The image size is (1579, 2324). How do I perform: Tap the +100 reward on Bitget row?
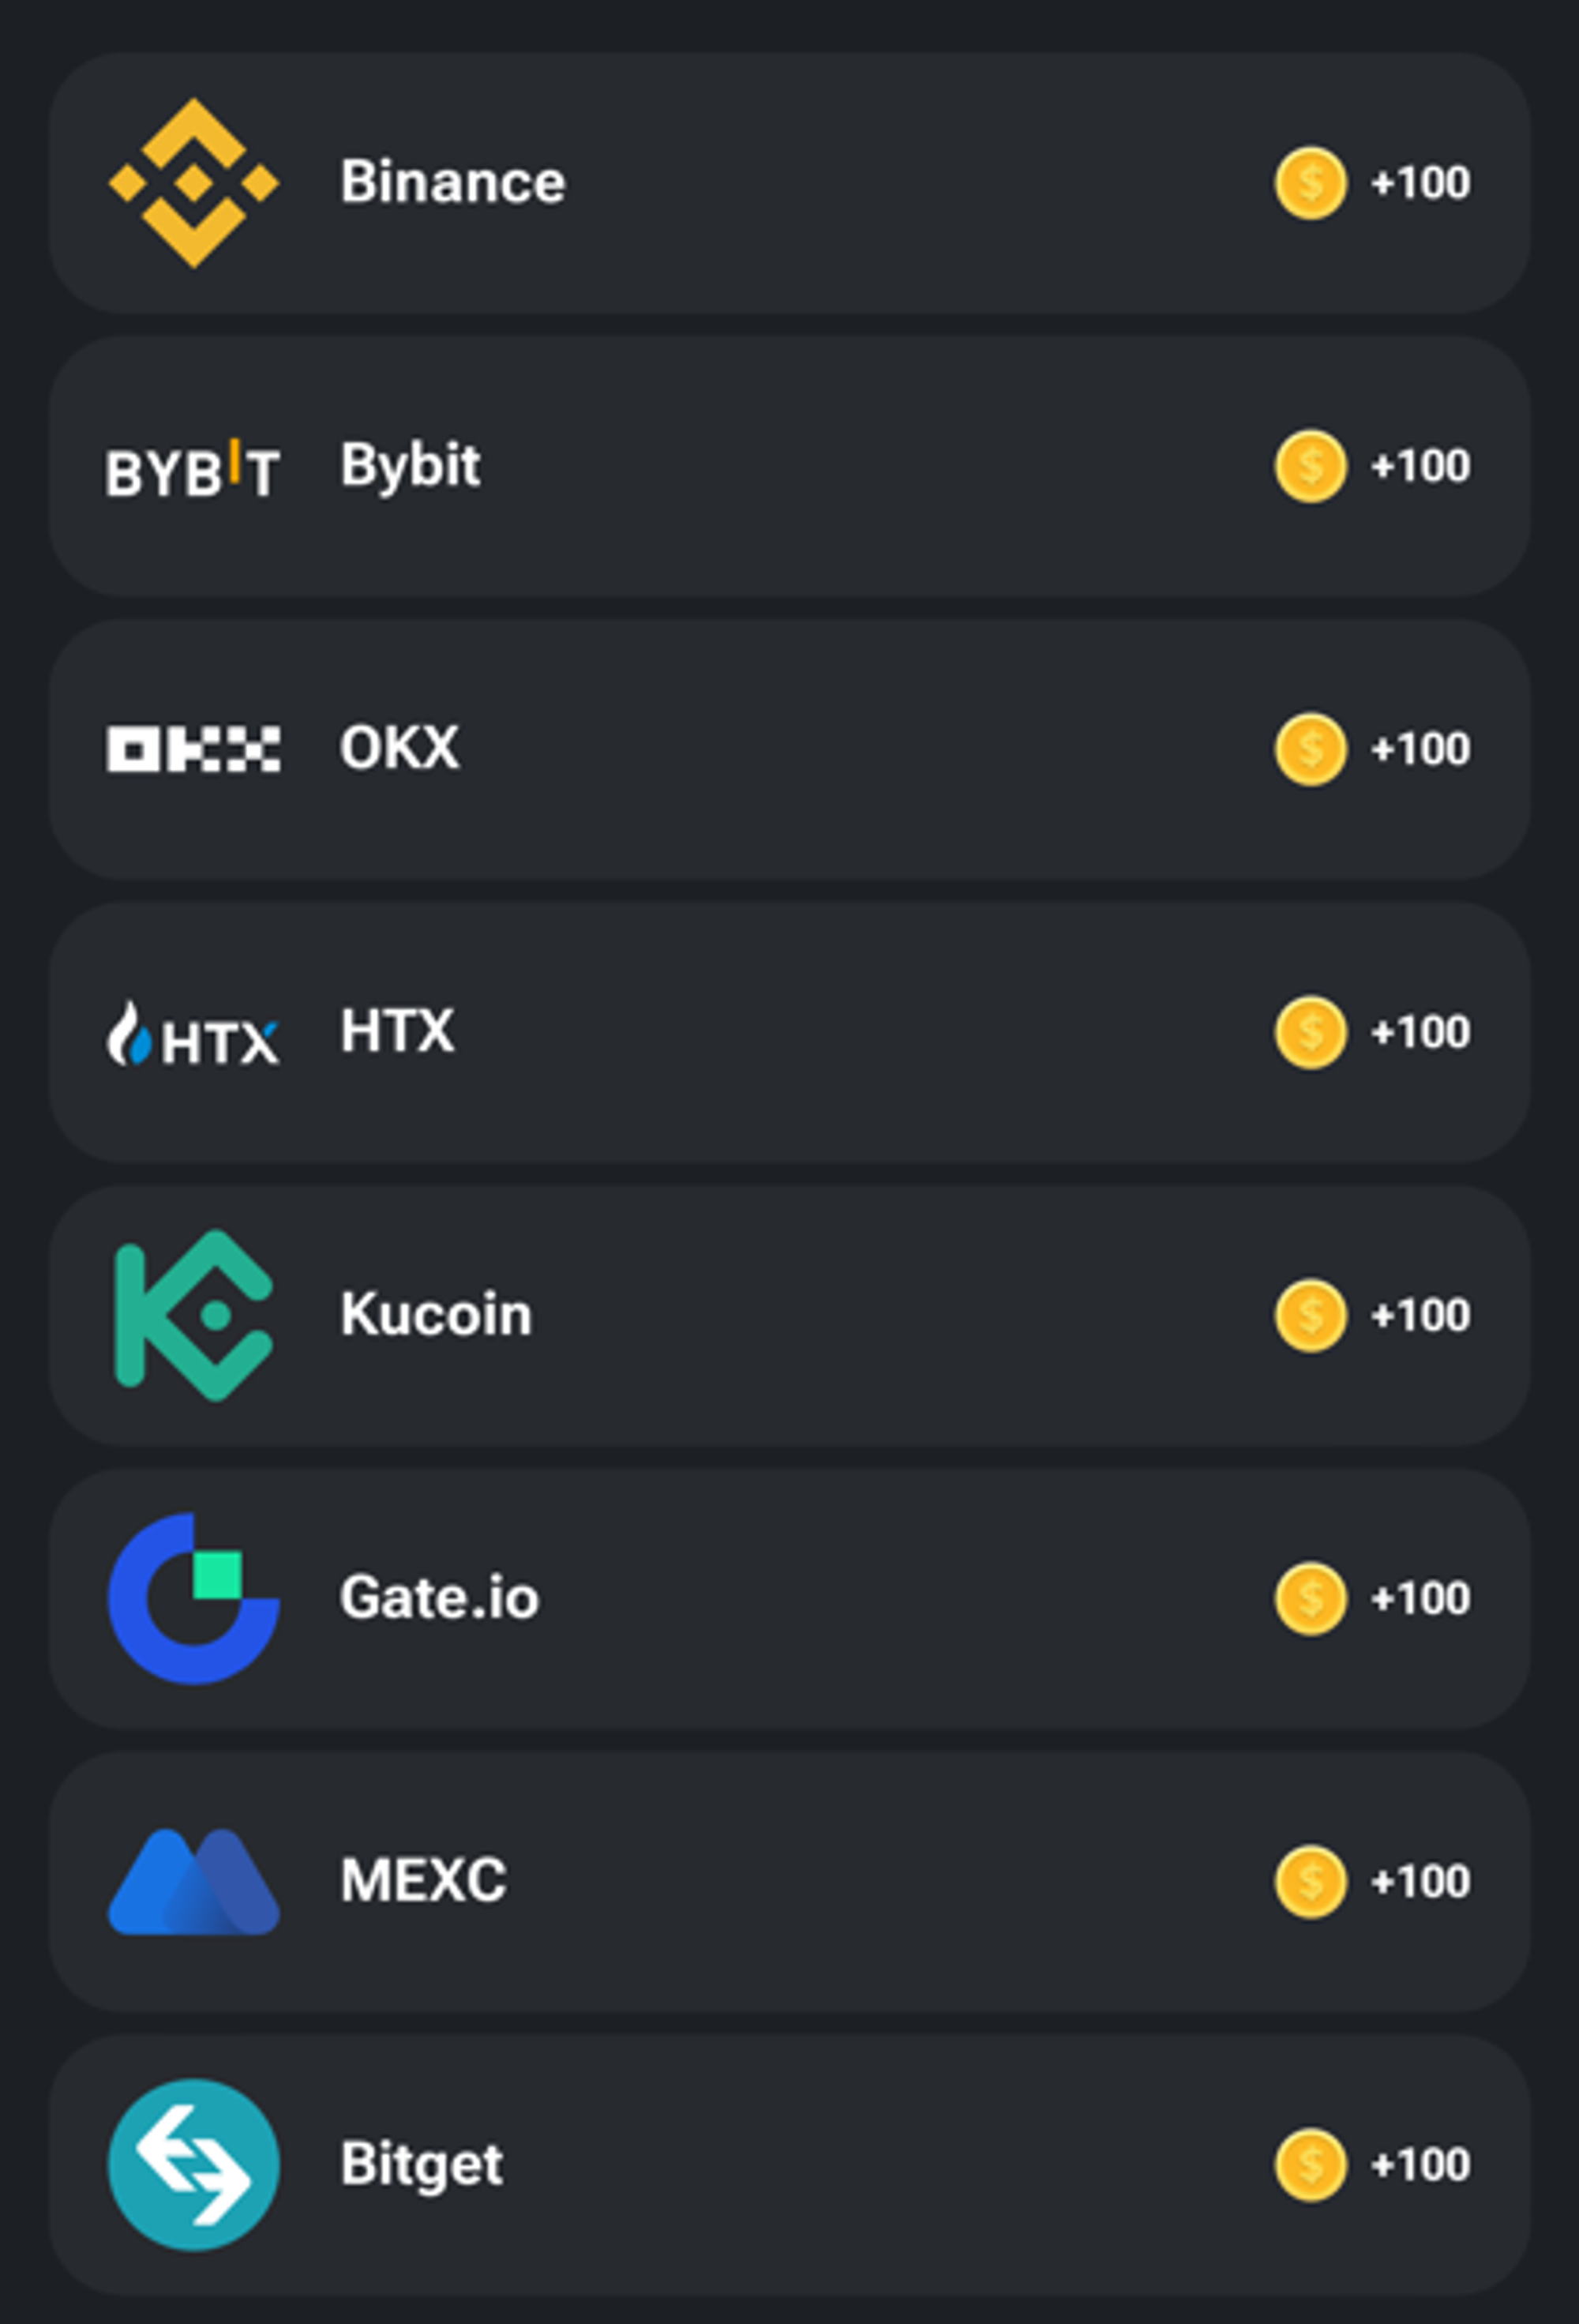[x=1420, y=2164]
